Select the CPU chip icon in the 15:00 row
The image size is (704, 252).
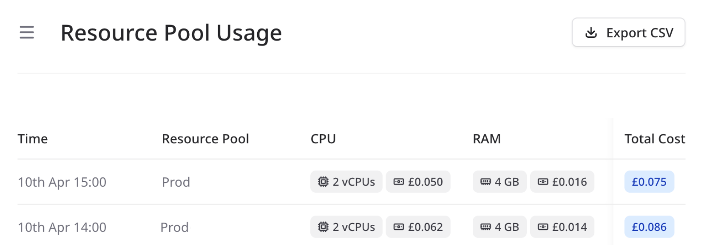click(x=324, y=182)
